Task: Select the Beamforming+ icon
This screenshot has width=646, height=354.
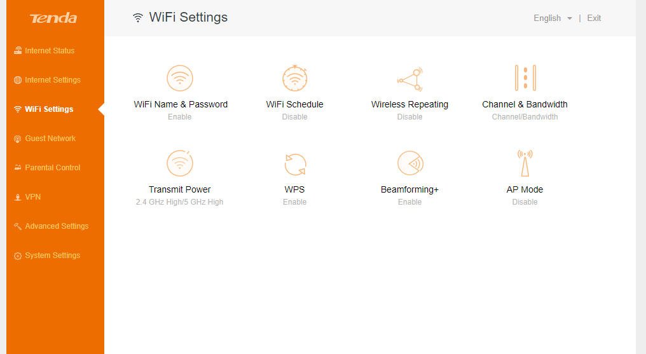Action: coord(410,163)
